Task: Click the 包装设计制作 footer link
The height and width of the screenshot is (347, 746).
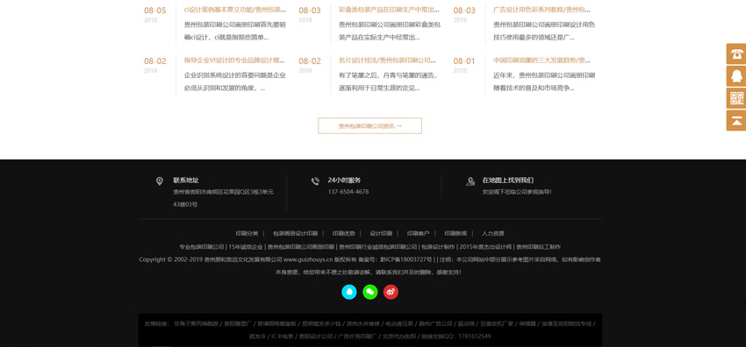Action: [438, 247]
